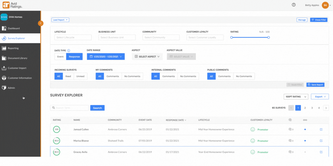Viewport: 333px width, 166px height.
Task: Click the BA user avatar
Action: tap(325, 5)
